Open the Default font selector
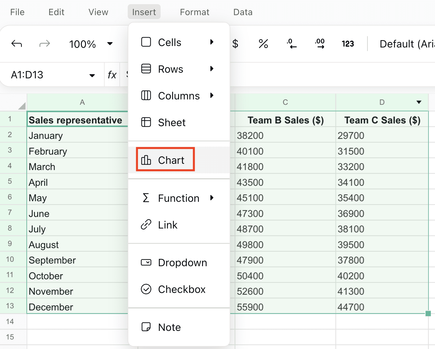 [x=406, y=44]
